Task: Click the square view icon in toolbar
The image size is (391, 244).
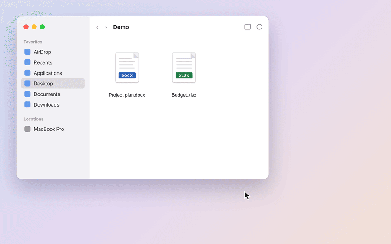Action: 248,27
